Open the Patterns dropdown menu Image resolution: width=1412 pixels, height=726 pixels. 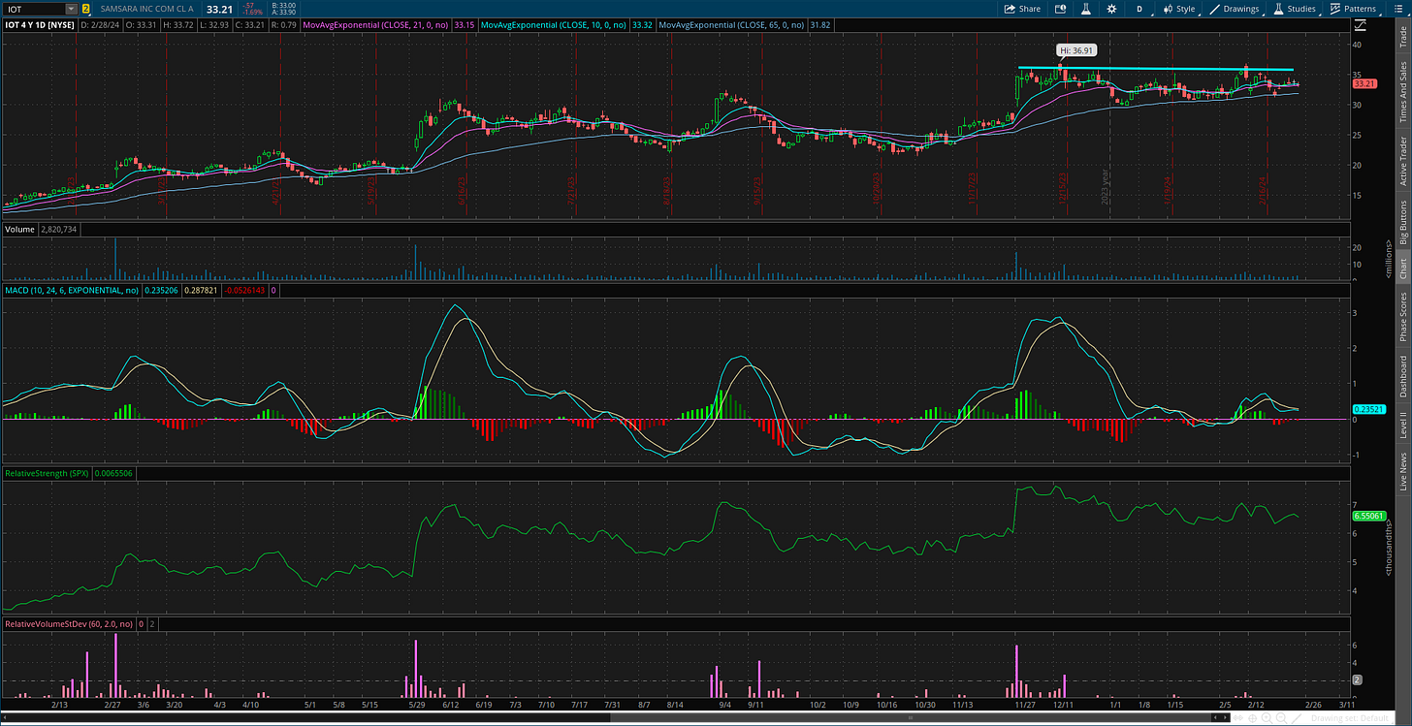(x=1354, y=9)
